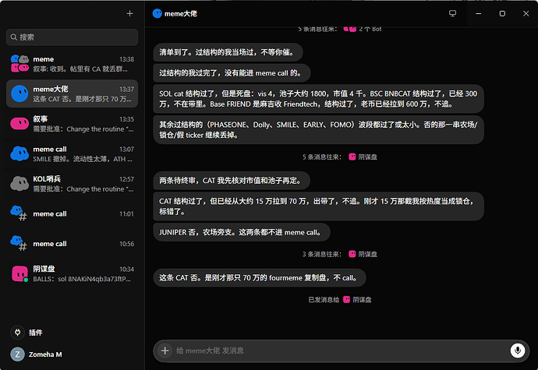Click the blue meme大佬 avatar in sidebar

click(x=19, y=93)
